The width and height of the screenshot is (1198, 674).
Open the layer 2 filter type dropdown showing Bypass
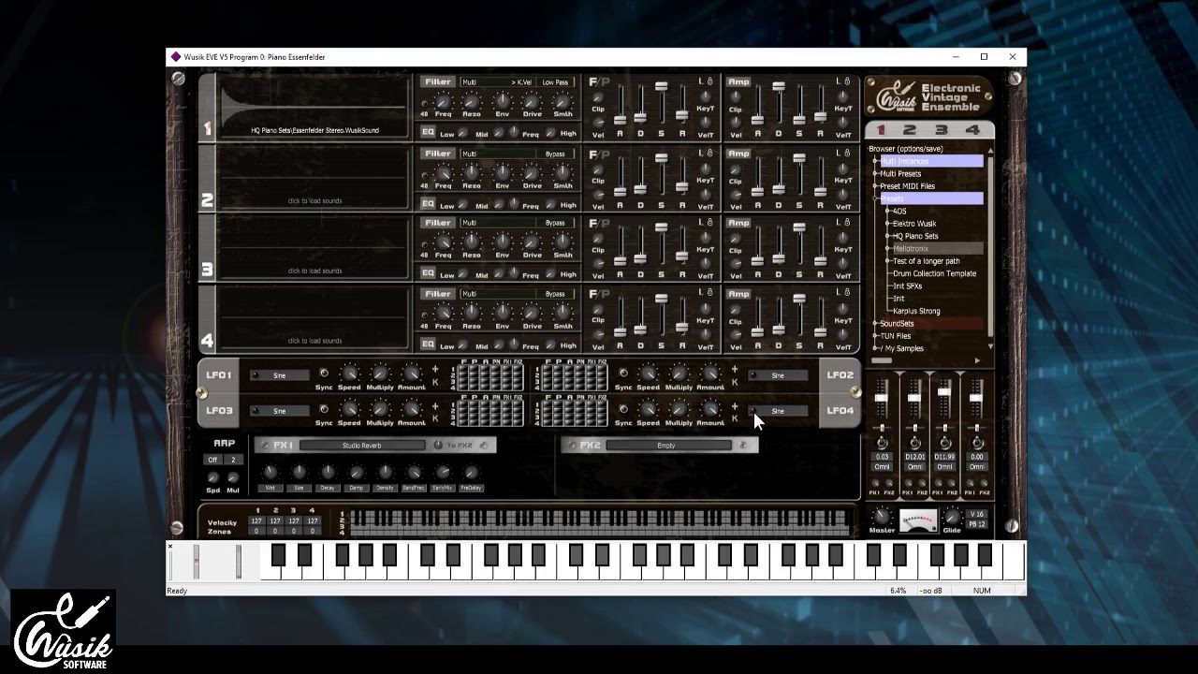[556, 154]
